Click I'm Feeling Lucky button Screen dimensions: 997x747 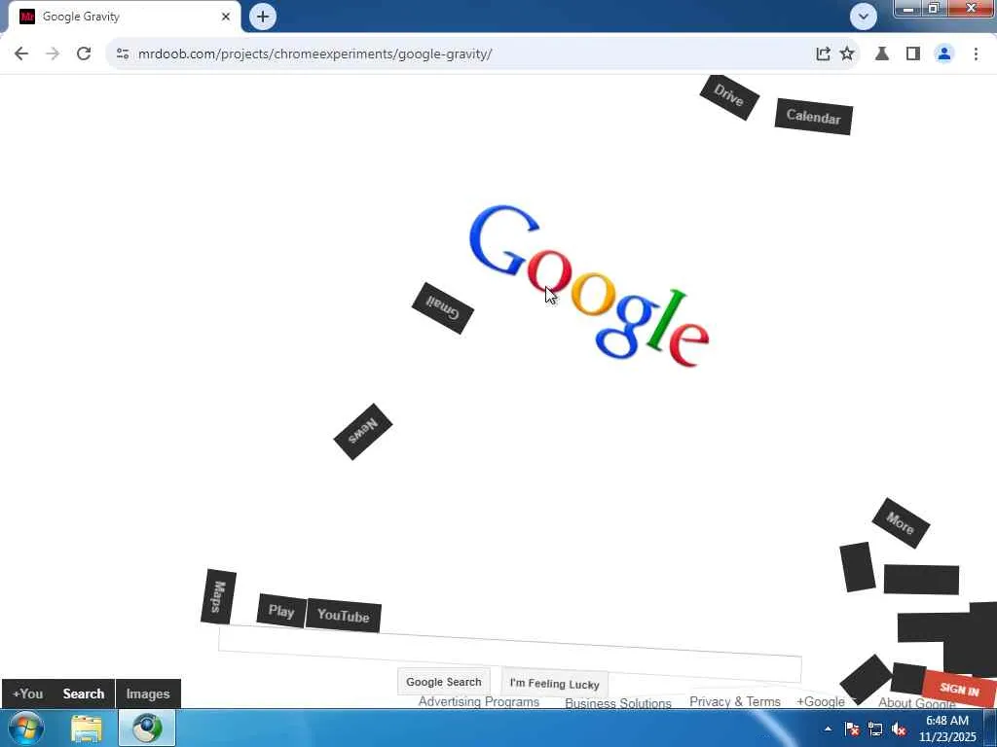click(x=554, y=684)
